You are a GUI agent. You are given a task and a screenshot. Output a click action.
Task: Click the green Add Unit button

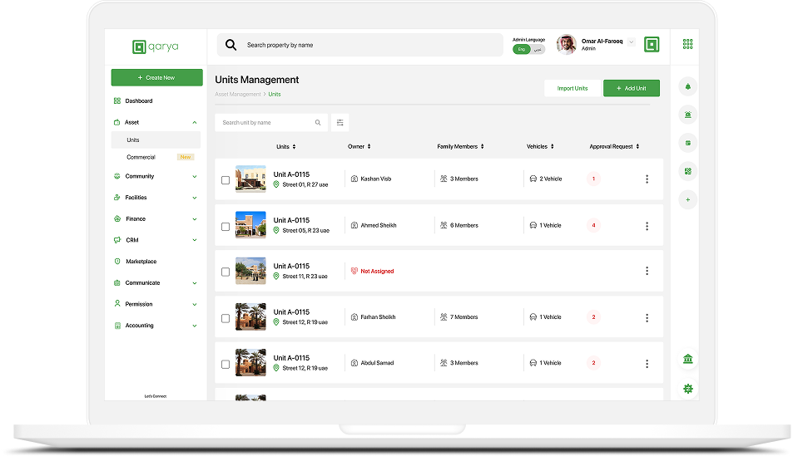(631, 88)
